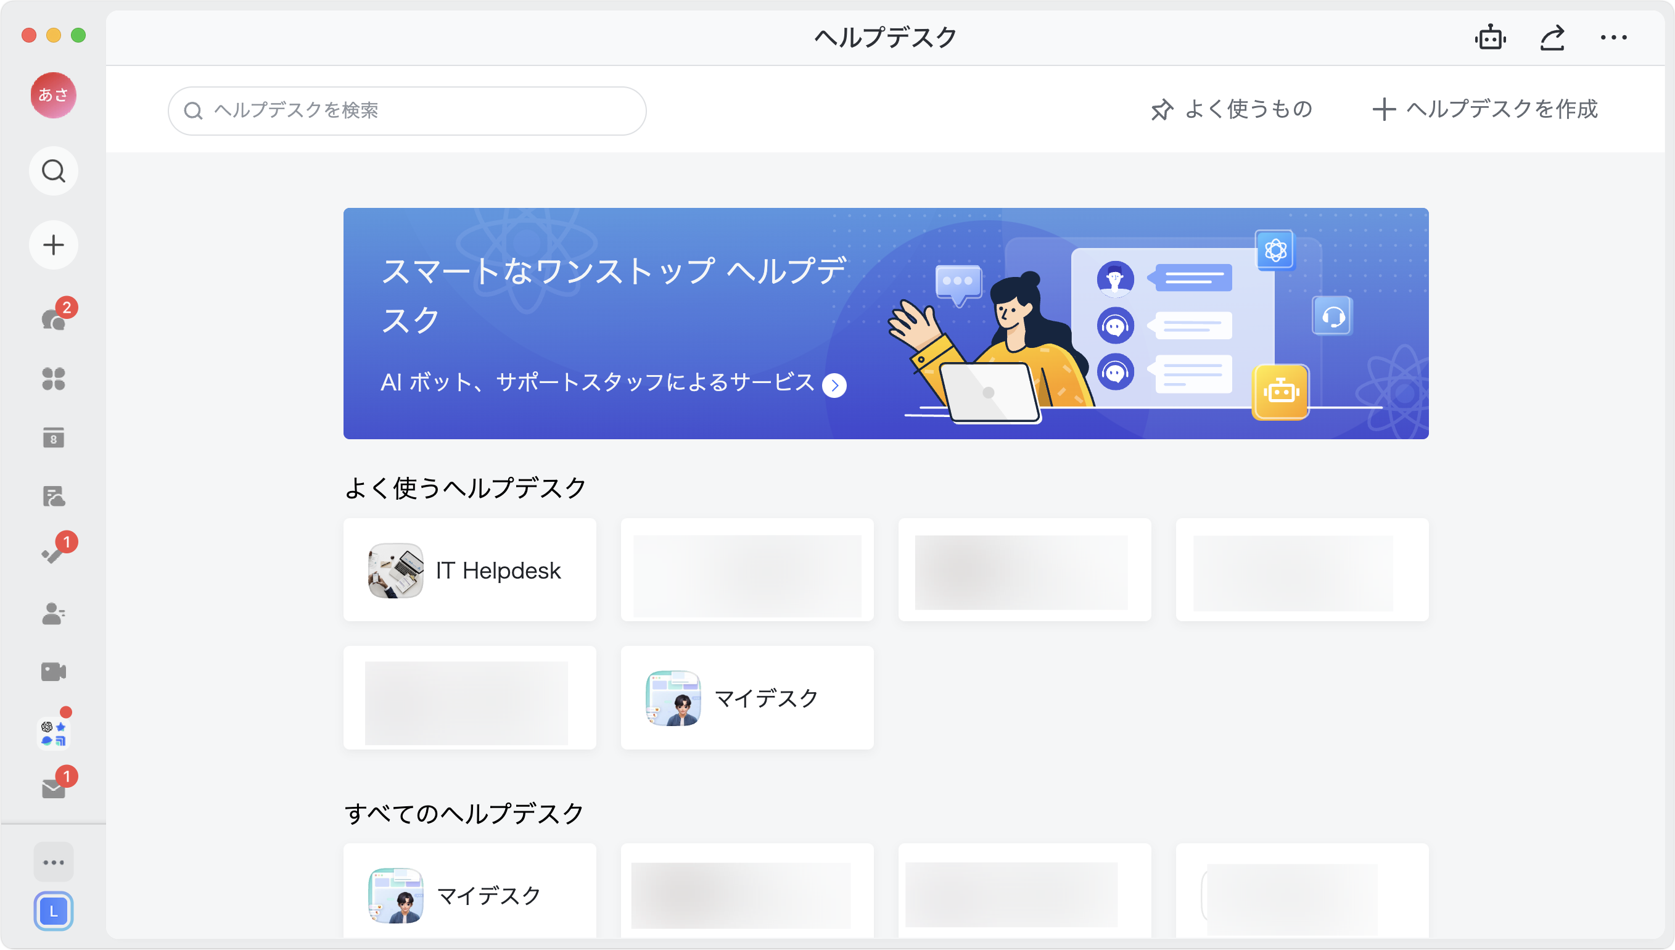Create a new helpdesk via ヘルプデスクを作成
This screenshot has height=950, width=1675.
pyautogui.click(x=1484, y=110)
